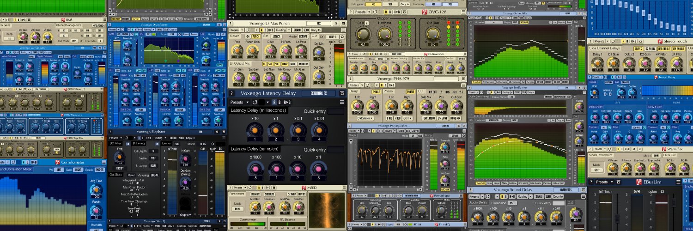Copy A to B in LF Max Punch

[271, 30]
